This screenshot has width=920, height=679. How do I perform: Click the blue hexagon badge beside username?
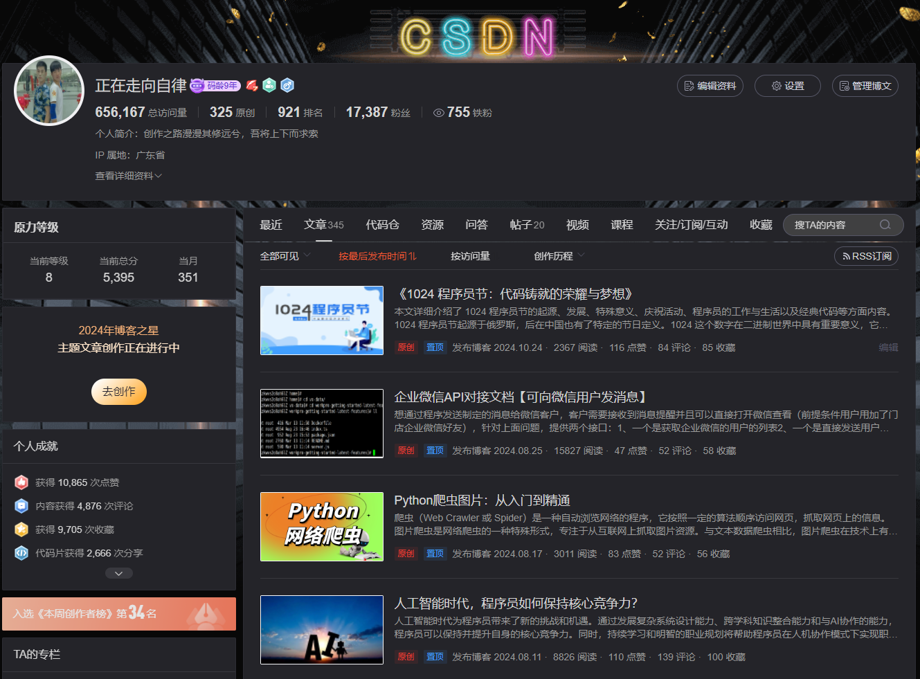point(287,85)
